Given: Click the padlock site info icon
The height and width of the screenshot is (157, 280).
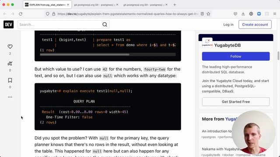Looking at the screenshot, I should coord(53,14).
